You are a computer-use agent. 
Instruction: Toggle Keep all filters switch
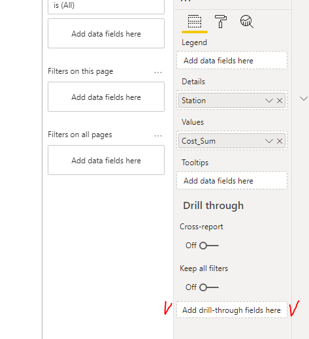point(209,287)
